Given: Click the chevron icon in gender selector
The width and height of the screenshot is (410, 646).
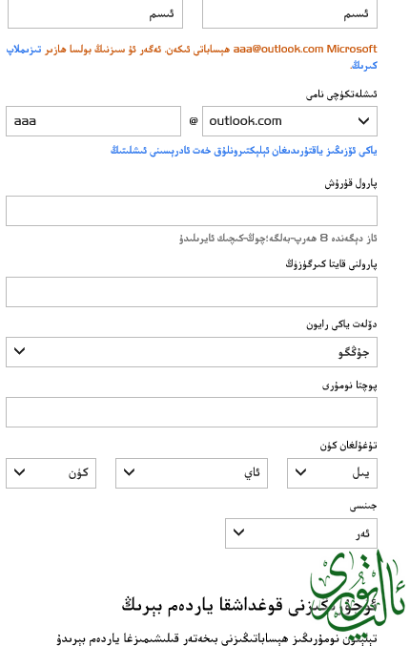Looking at the screenshot, I should click(238, 532).
